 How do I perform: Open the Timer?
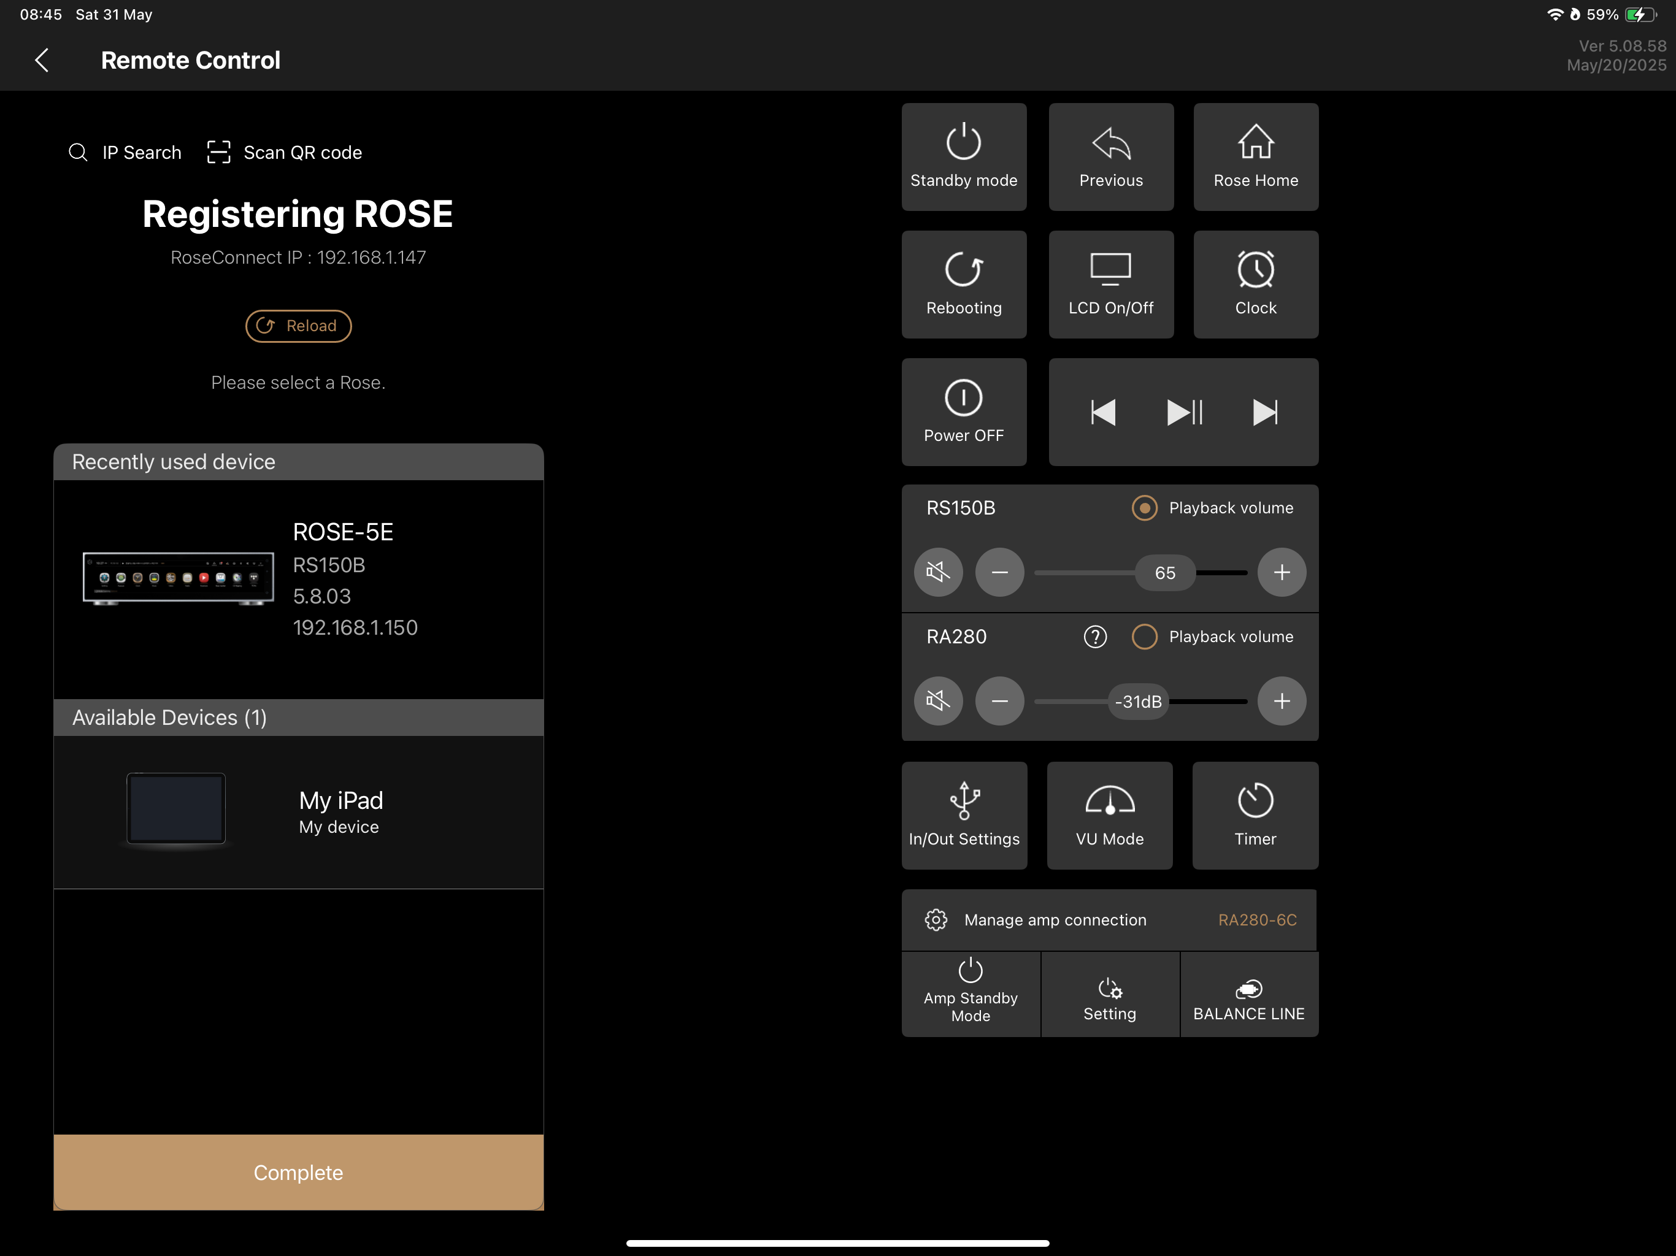tap(1255, 815)
